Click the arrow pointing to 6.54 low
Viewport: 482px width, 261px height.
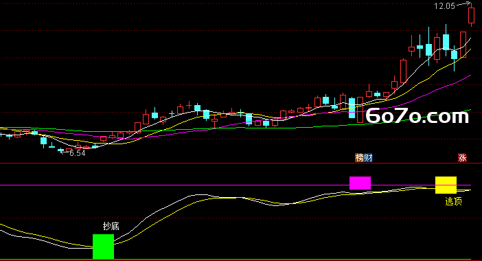tap(65, 152)
